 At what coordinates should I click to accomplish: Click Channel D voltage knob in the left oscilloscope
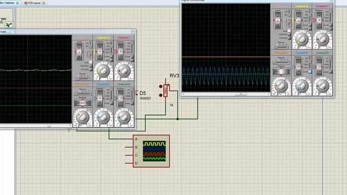coord(124,118)
